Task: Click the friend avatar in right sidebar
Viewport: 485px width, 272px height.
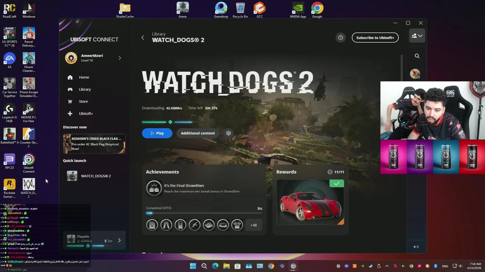Action: click(415, 74)
